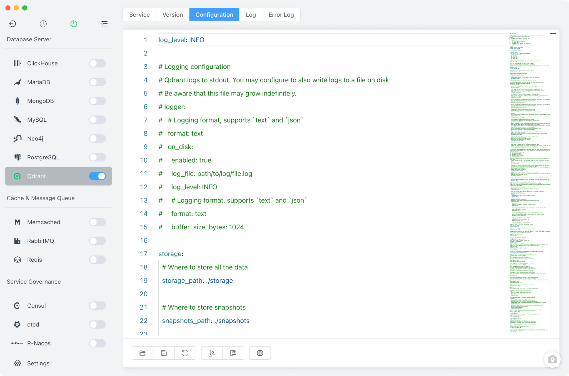Click the Cache & Message Queue heading

pyautogui.click(x=41, y=198)
